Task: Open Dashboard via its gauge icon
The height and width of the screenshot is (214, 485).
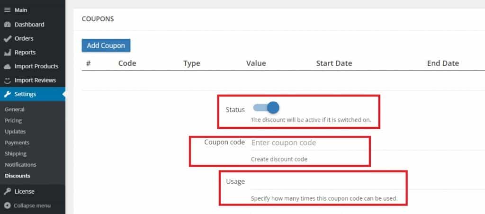Action: 7,25
